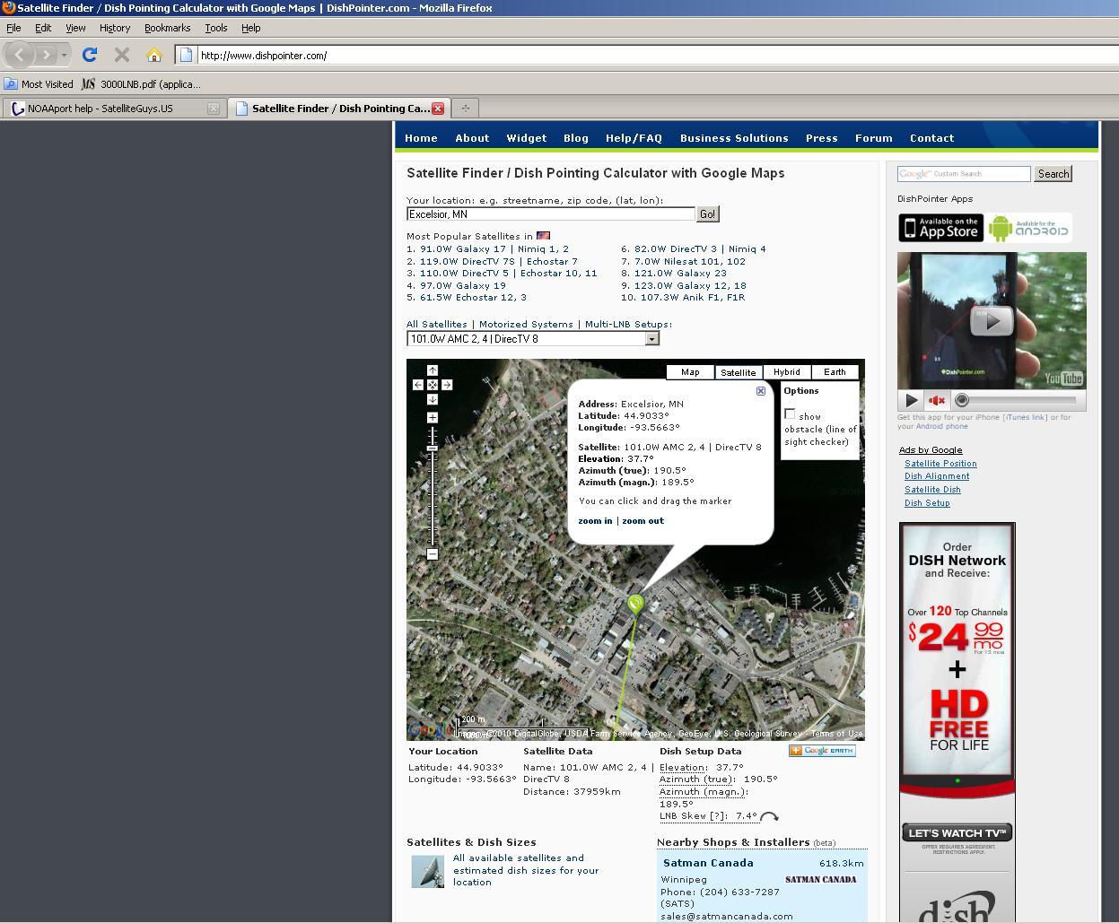
Task: Pan map left arrow
Action: pos(418,385)
